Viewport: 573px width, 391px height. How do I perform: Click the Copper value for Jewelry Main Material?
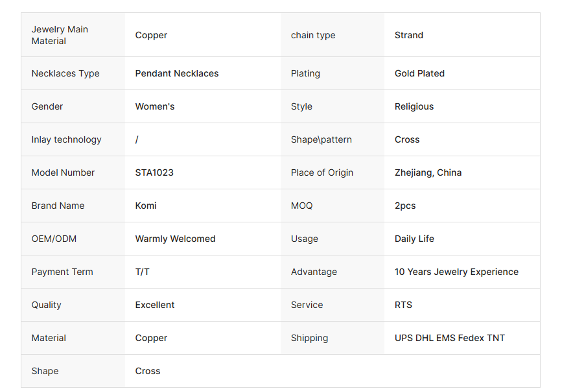point(151,35)
